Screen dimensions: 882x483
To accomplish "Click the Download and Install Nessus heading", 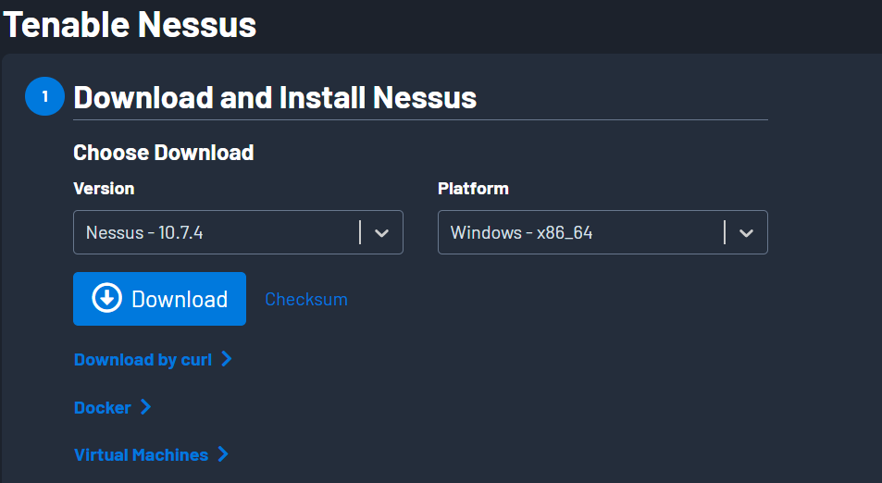I will pyautogui.click(x=275, y=97).
